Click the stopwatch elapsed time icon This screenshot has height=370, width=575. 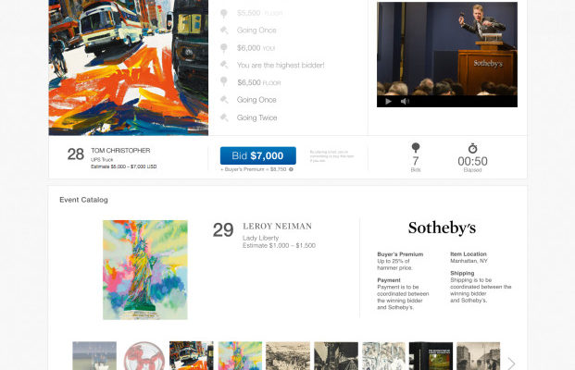coord(473,148)
